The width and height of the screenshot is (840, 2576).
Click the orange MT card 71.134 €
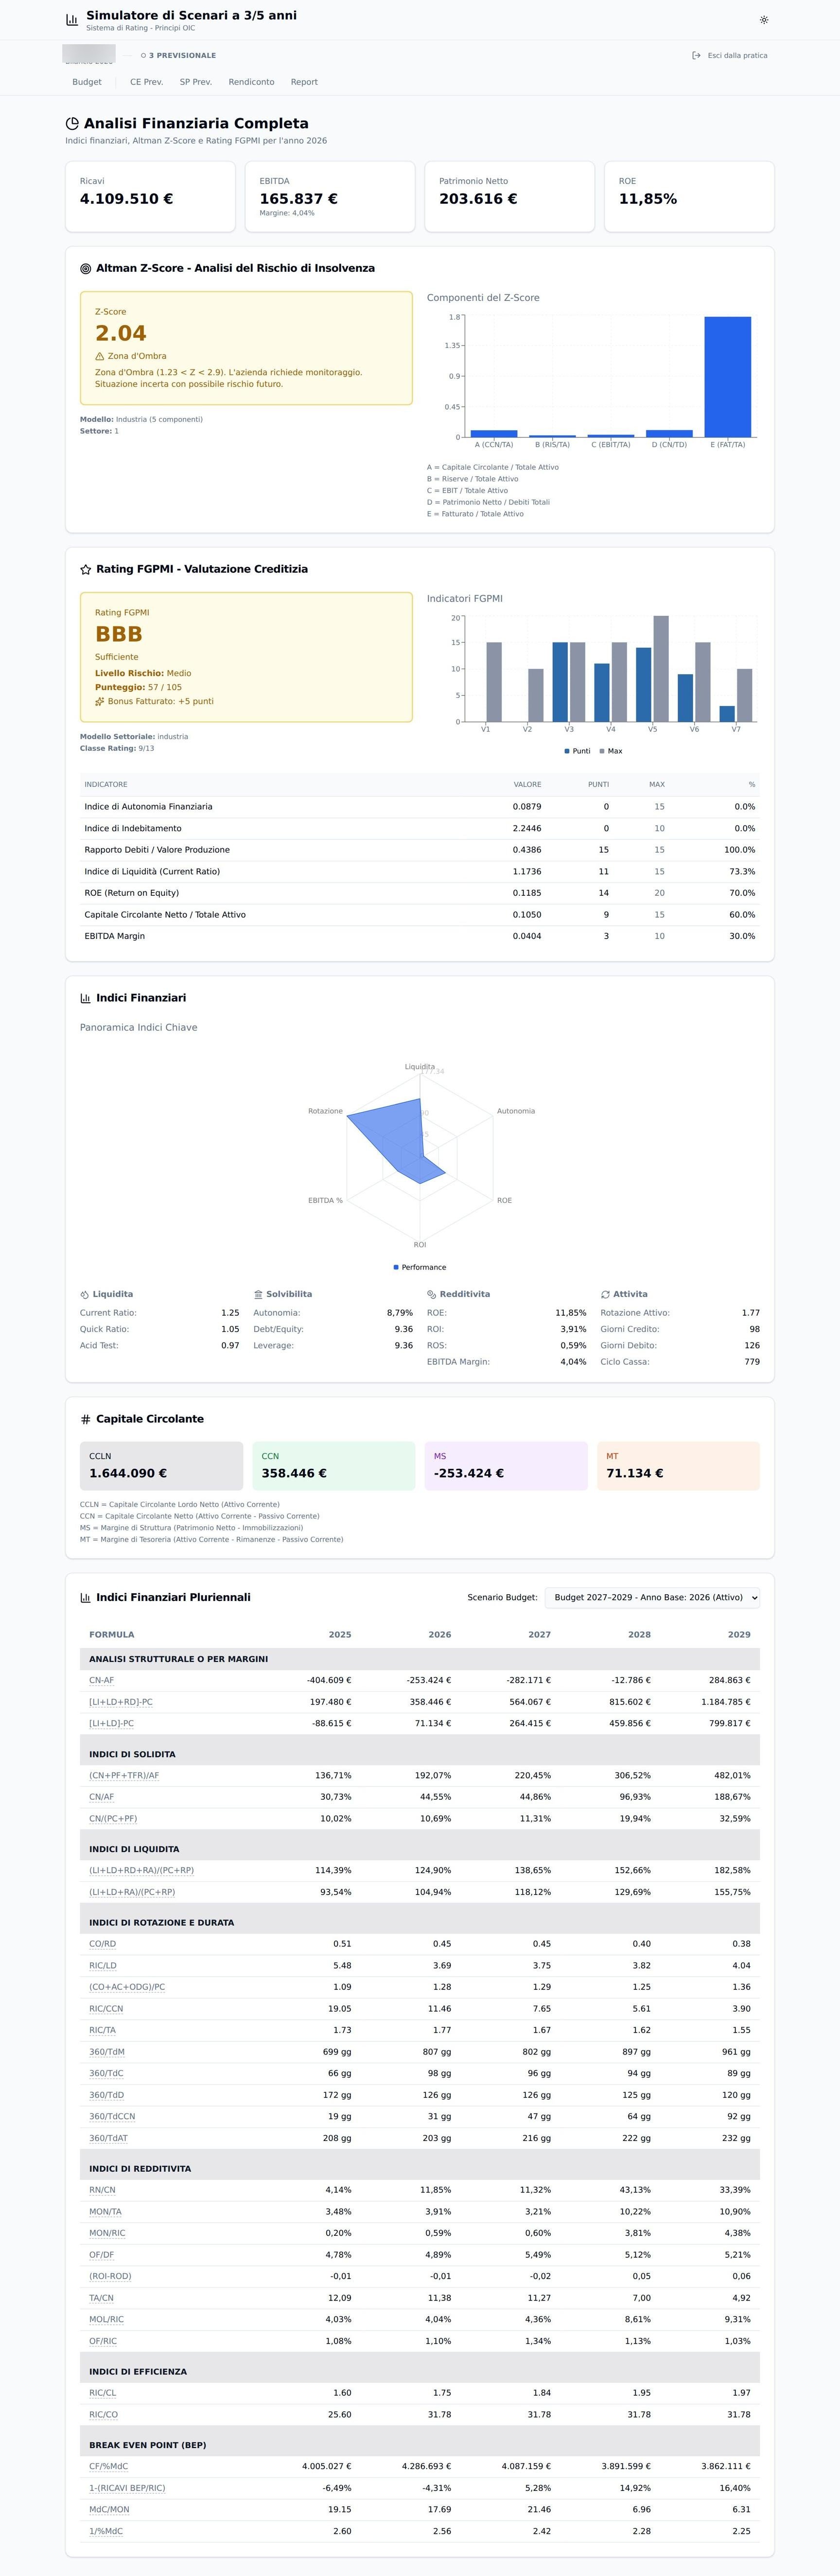click(x=679, y=1466)
